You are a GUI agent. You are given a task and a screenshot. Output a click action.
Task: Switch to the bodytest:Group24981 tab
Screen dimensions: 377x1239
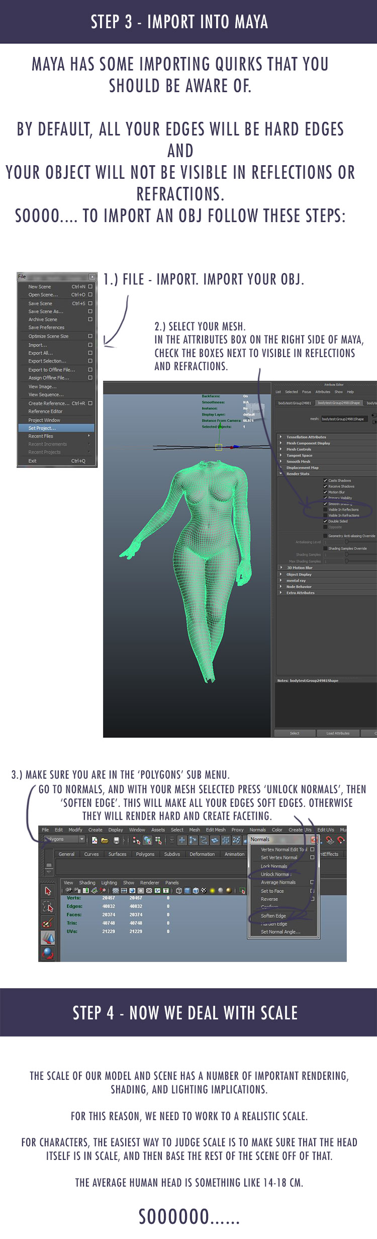point(295,403)
